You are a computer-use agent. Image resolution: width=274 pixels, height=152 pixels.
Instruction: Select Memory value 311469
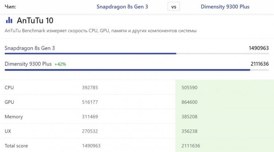(90, 117)
